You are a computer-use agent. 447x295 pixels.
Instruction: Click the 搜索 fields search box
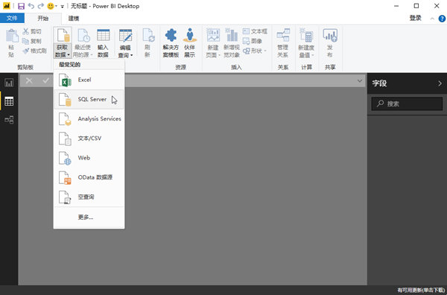pos(407,104)
